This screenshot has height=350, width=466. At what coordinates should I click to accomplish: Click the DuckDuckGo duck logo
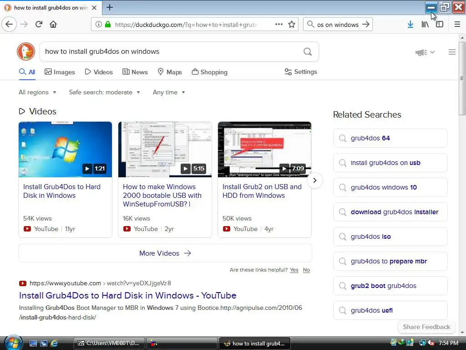[x=26, y=51]
